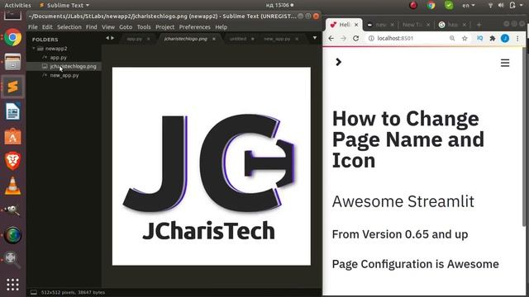Open the Tools menu
Image resolution: width=529 pixels, height=297 pixels.
(144, 27)
